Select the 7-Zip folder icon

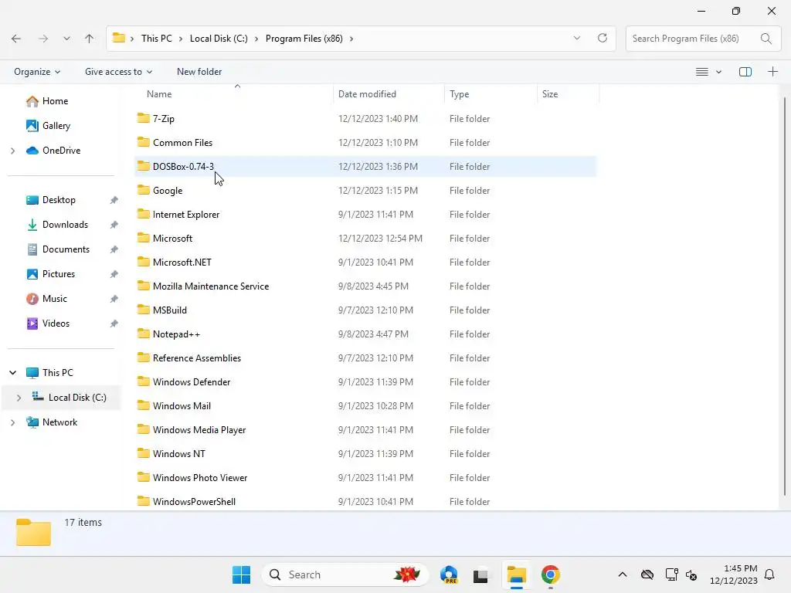[143, 118]
